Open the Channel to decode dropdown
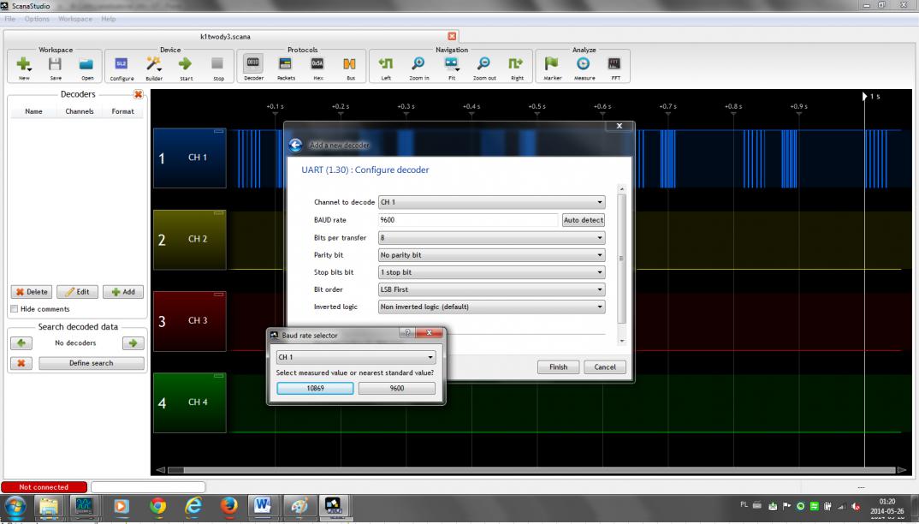Viewport: 919px width, 524px height. (492, 202)
